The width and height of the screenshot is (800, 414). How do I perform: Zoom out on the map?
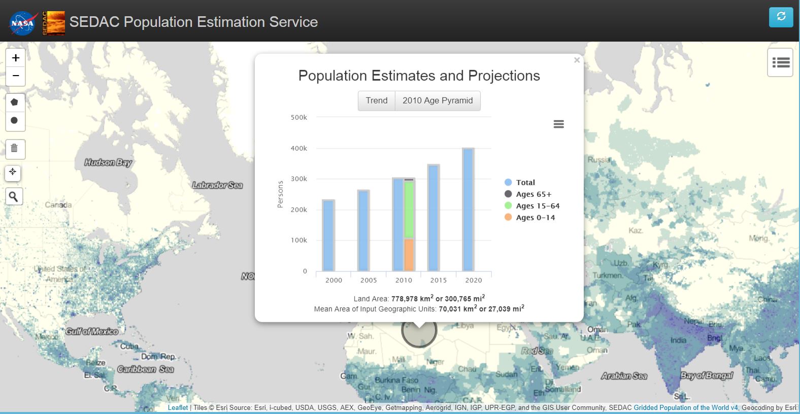click(x=15, y=76)
